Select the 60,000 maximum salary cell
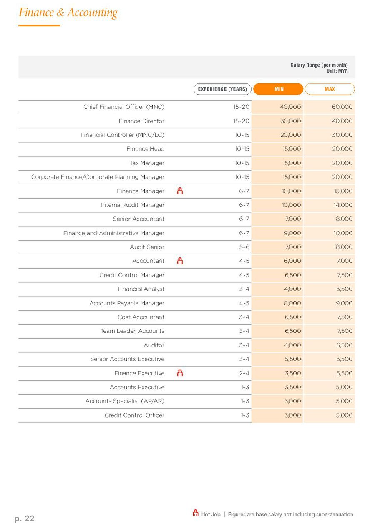365x526 pixels. pyautogui.click(x=342, y=107)
